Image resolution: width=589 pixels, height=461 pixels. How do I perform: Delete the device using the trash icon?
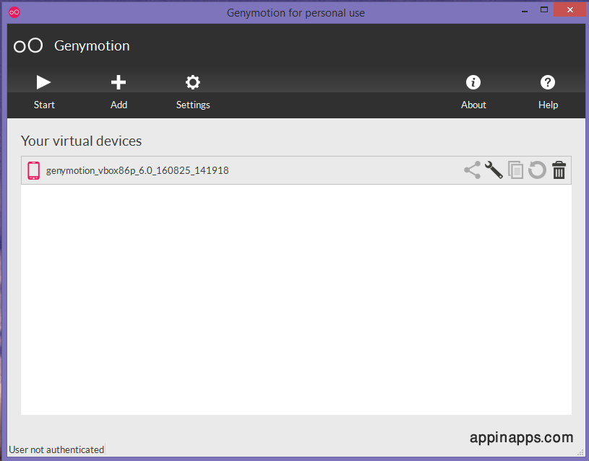coord(559,170)
